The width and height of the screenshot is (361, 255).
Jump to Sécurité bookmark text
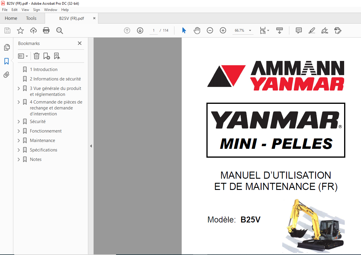(38, 122)
